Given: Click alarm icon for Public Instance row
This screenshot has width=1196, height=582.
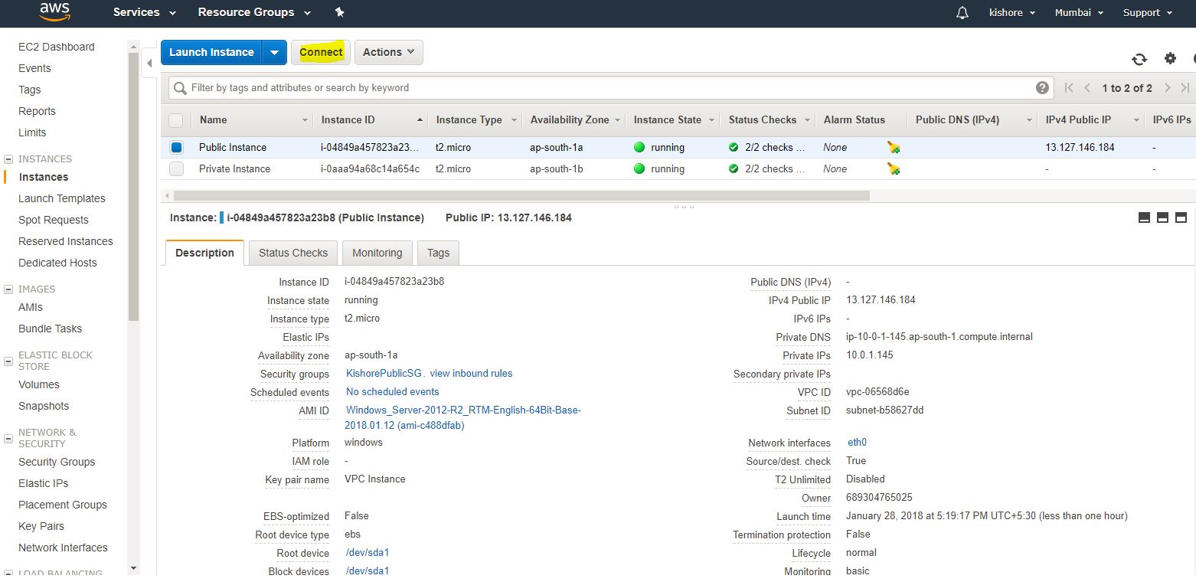Looking at the screenshot, I should (894, 148).
